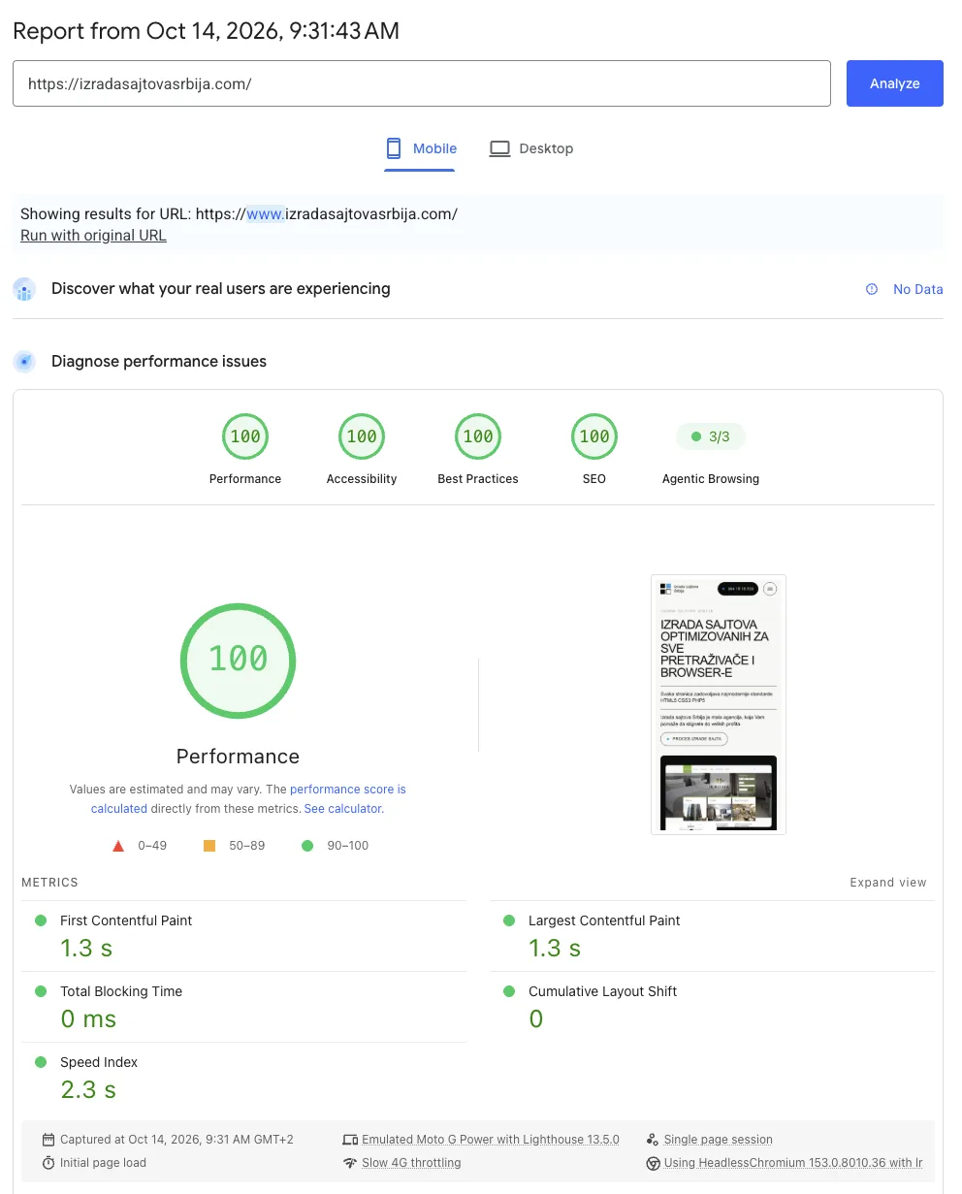Click Speed Index metric label

point(99,1062)
